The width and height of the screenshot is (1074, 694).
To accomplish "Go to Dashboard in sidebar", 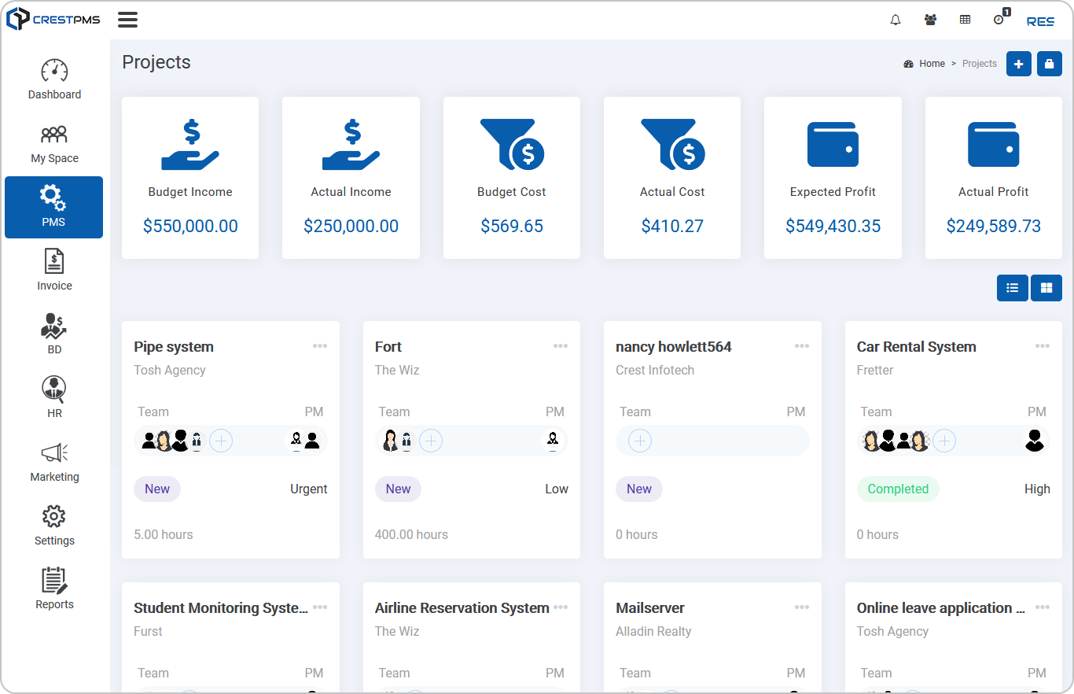I will [54, 79].
